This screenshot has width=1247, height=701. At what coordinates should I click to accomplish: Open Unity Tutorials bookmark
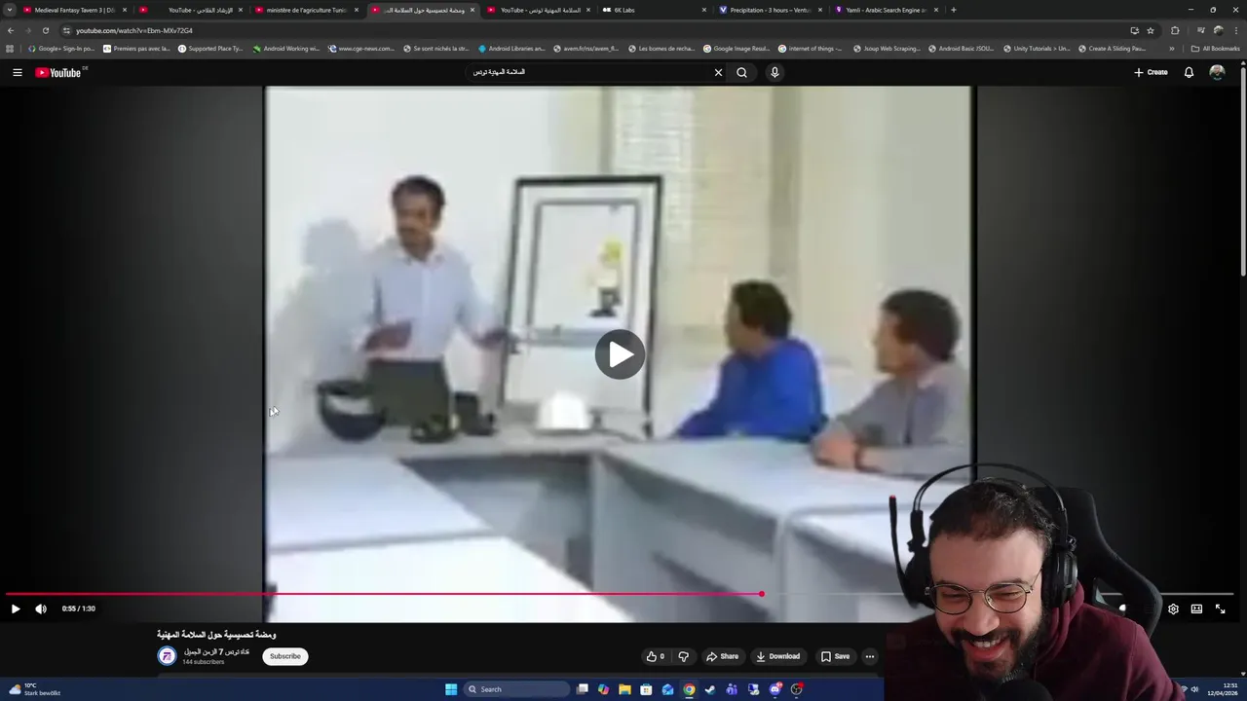pos(1037,48)
